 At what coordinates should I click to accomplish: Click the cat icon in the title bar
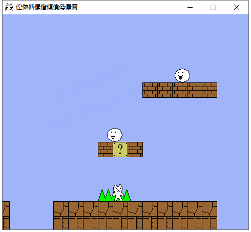[x=9, y=7]
